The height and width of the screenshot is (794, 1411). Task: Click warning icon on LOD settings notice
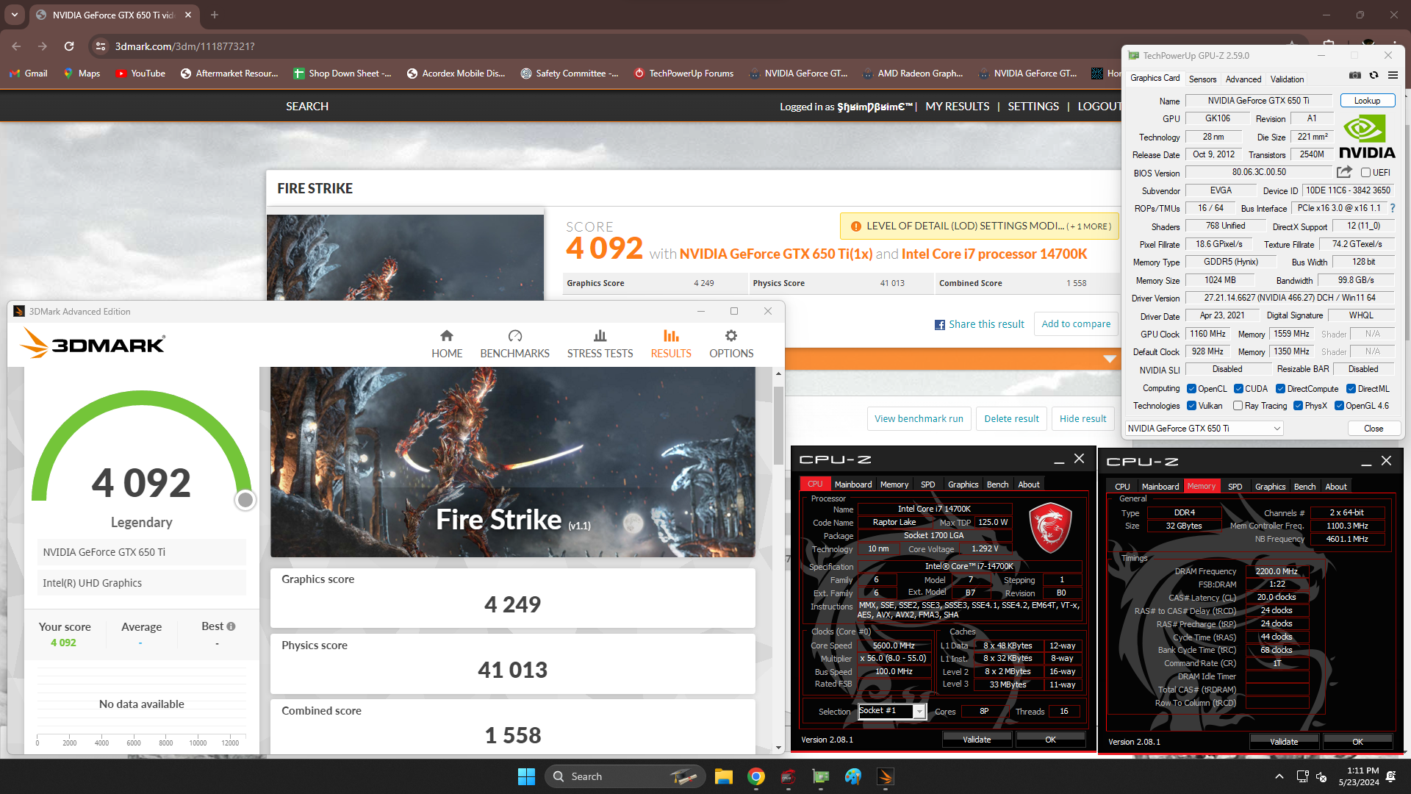(x=855, y=226)
